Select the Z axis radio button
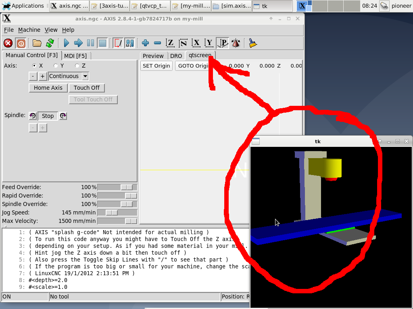413x309 pixels. [77, 66]
